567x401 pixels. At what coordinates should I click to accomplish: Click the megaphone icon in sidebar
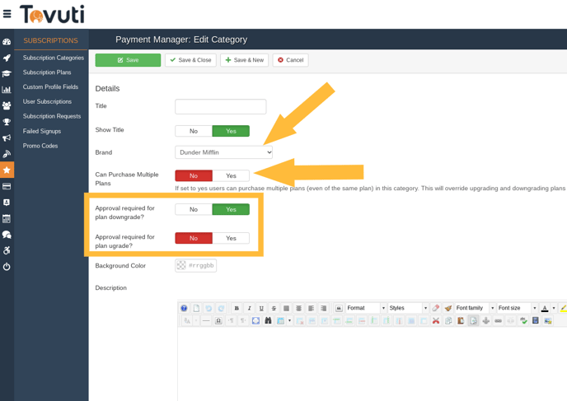click(7, 138)
